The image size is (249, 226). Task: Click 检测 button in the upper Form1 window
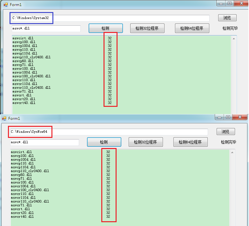(105, 28)
